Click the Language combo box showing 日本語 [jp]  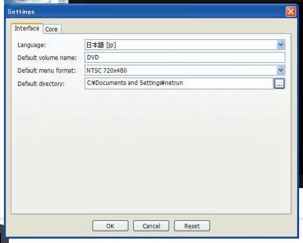[185, 45]
